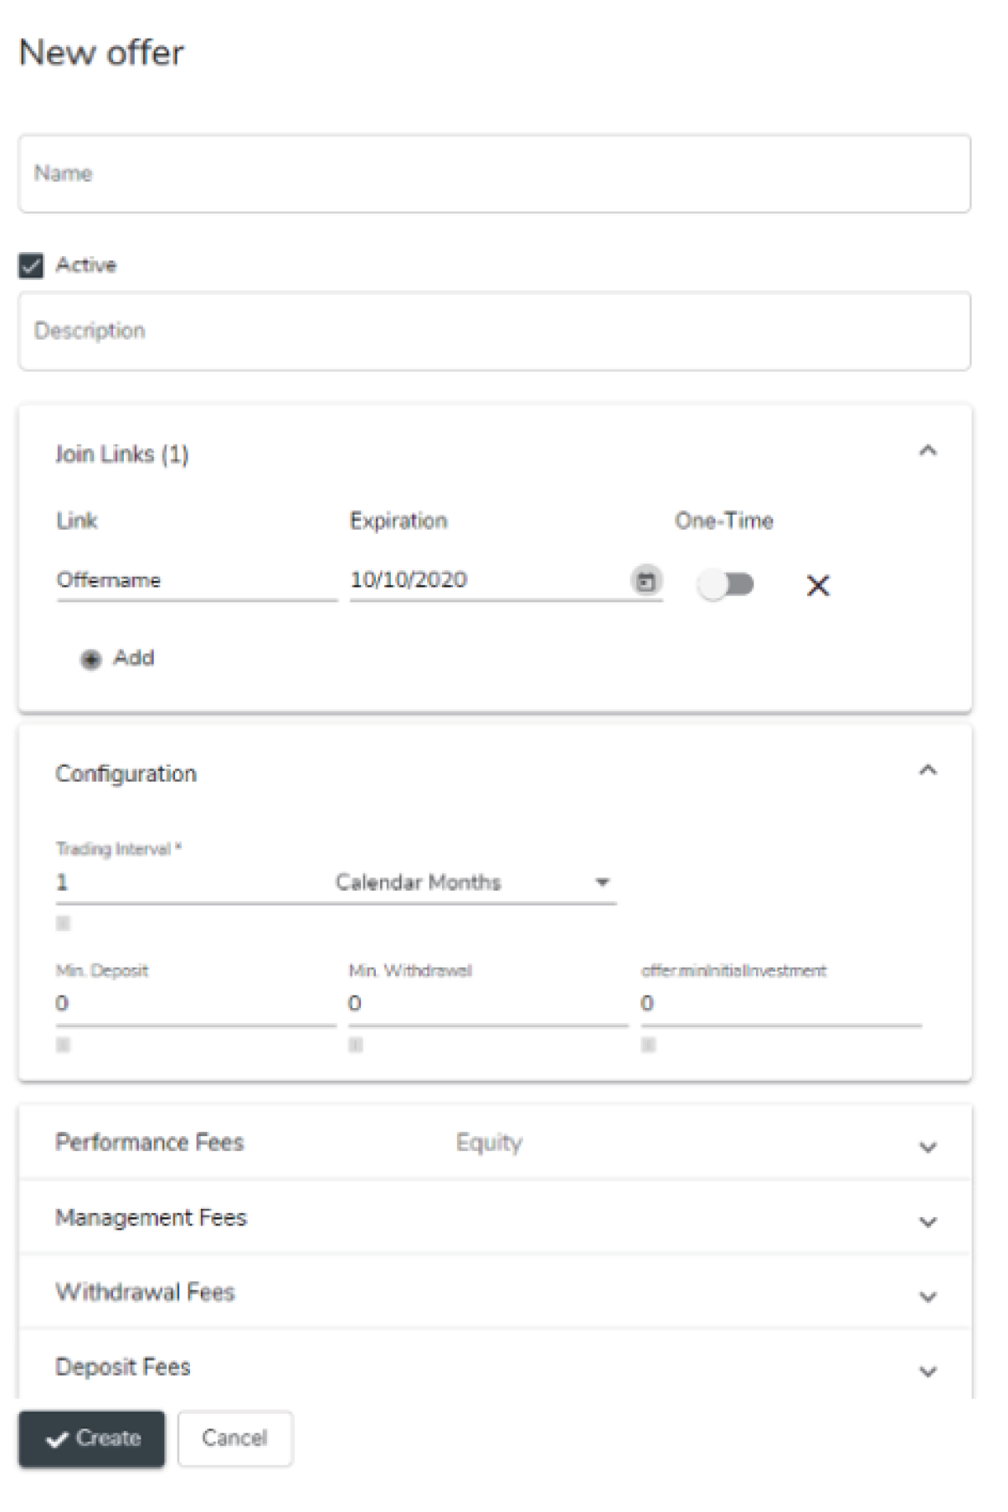This screenshot has height=1512, width=1008.
Task: Click into the Description field
Action: point(494,331)
